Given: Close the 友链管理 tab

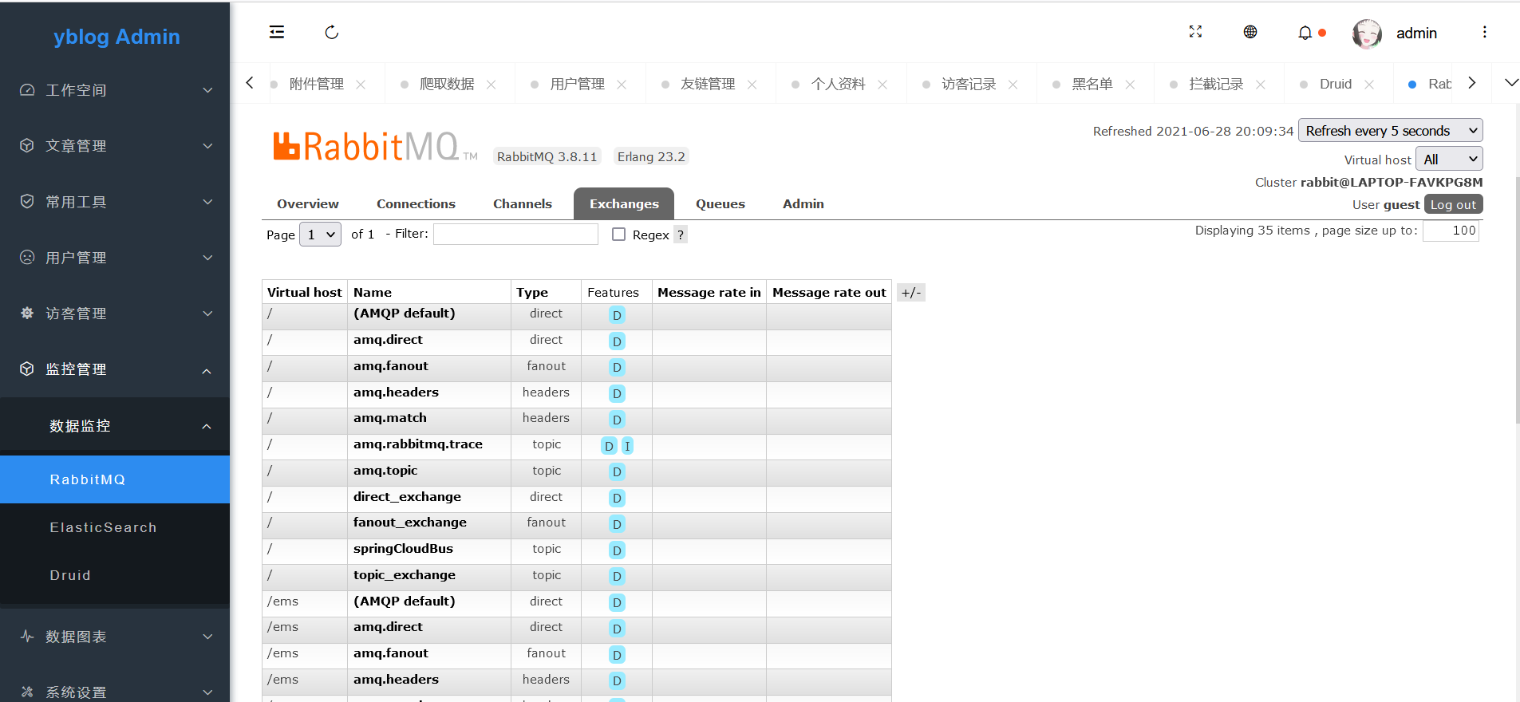Looking at the screenshot, I should click(752, 85).
